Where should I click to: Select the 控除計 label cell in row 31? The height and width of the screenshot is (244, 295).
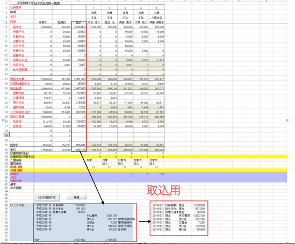pyautogui.click(x=15, y=145)
